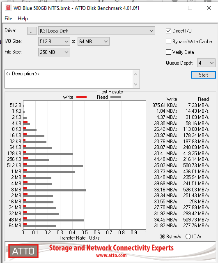The width and height of the screenshot is (218, 263).
Task: Click the 48 MB row label
Action: pyautogui.click(x=15, y=219)
